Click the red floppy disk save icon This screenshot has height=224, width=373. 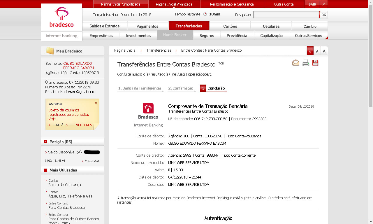[x=315, y=63]
